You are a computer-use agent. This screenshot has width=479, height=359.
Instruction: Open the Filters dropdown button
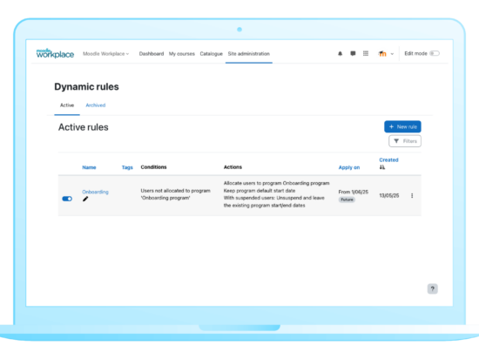(405, 141)
